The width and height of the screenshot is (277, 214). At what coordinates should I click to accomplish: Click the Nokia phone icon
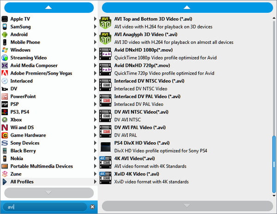pos(5,158)
